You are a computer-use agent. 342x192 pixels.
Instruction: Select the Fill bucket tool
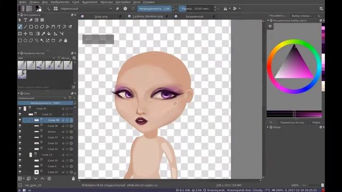pos(49,34)
